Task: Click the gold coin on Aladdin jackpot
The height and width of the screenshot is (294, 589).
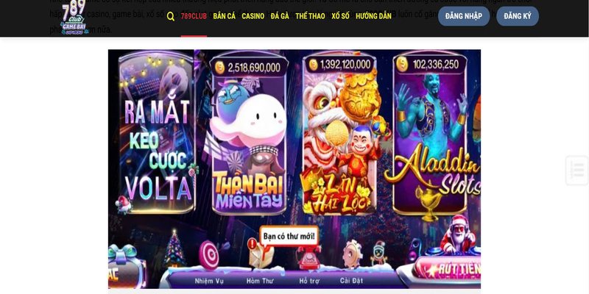Action: [x=402, y=65]
